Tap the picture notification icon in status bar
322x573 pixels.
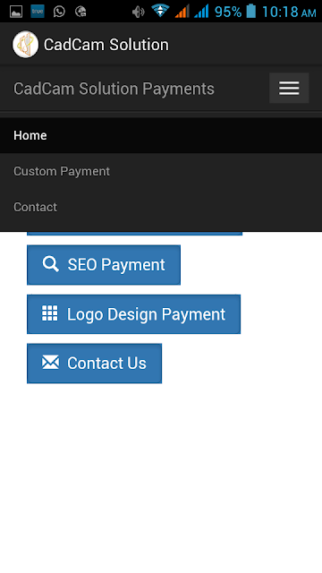tap(16, 12)
